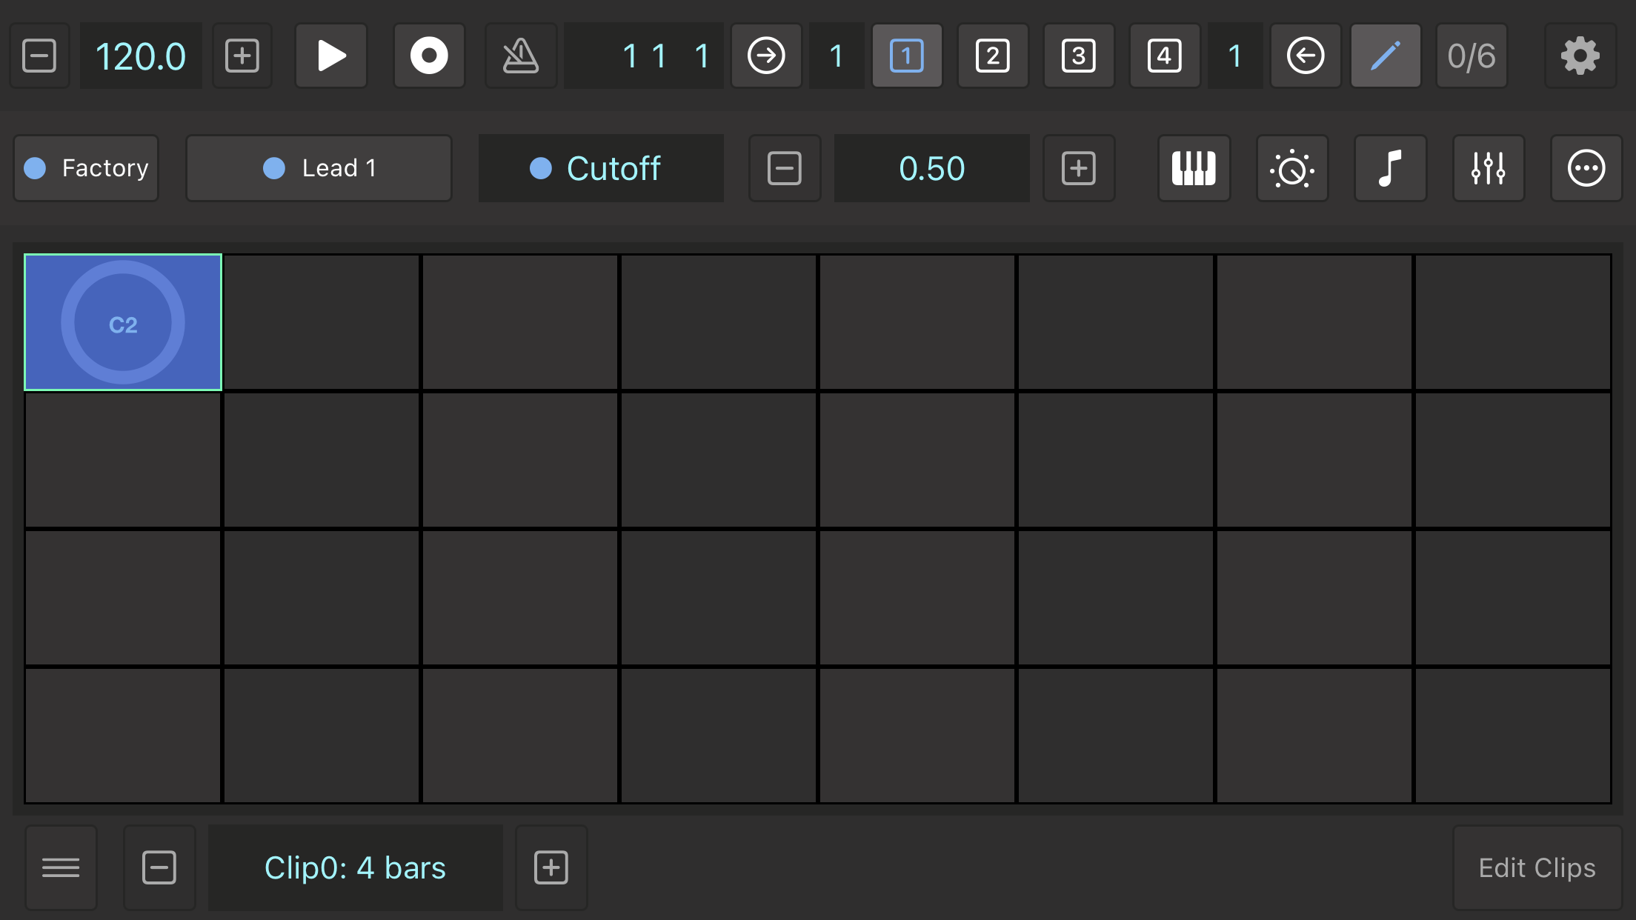Toggle the pencil edit mode

(1386, 56)
